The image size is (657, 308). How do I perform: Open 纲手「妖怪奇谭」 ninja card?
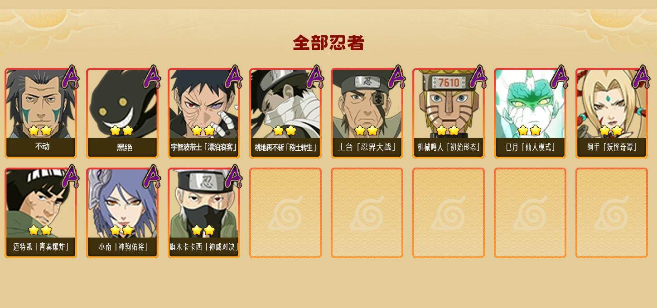tap(612, 113)
